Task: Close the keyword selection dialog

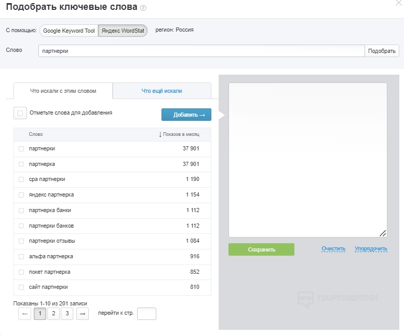Action: (398, 3)
